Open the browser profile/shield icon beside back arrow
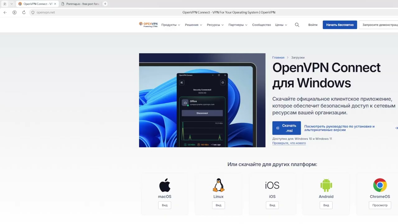 (14, 12)
